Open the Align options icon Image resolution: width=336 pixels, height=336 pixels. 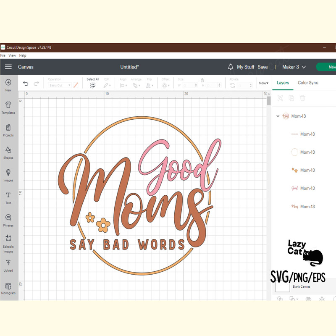coord(123,84)
